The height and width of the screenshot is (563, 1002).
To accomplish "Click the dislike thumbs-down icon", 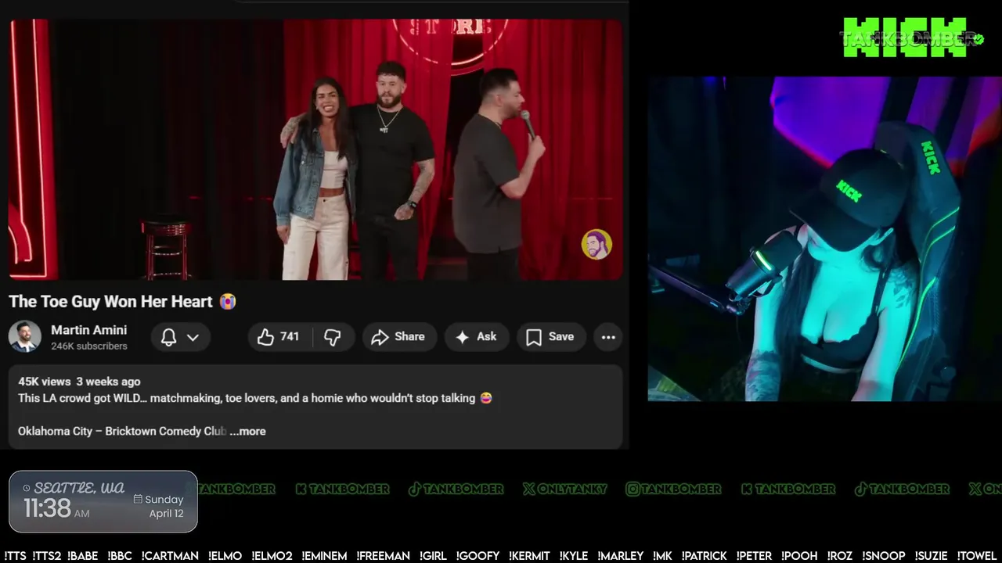I will coord(333,337).
